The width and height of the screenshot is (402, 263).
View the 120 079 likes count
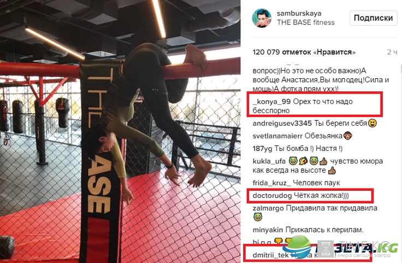304,52
